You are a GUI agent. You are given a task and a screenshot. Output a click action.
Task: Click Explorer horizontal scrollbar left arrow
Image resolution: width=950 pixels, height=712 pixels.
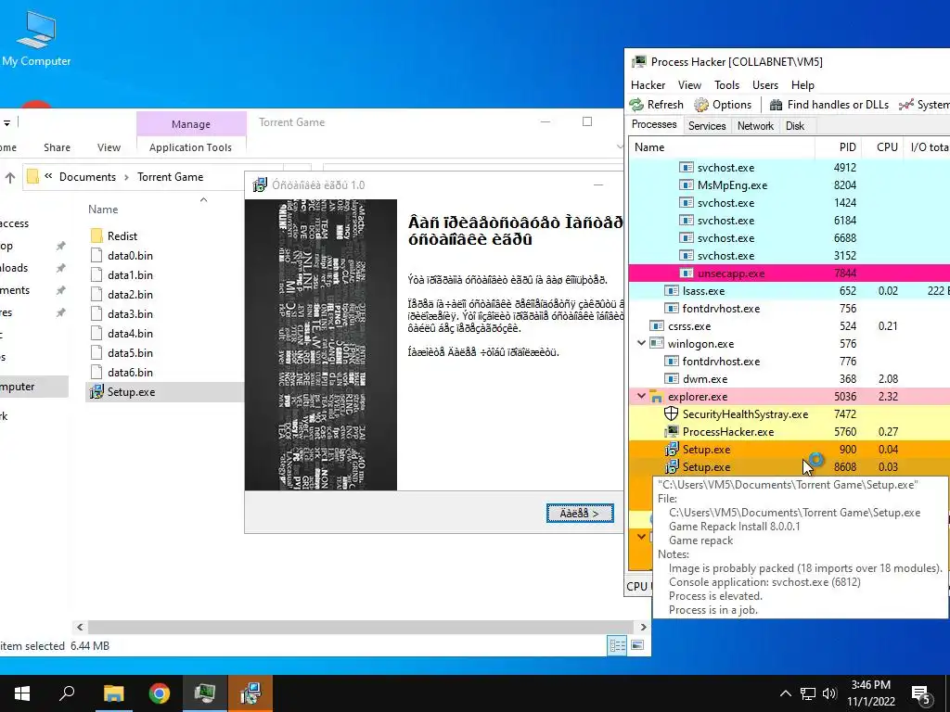[80, 627]
